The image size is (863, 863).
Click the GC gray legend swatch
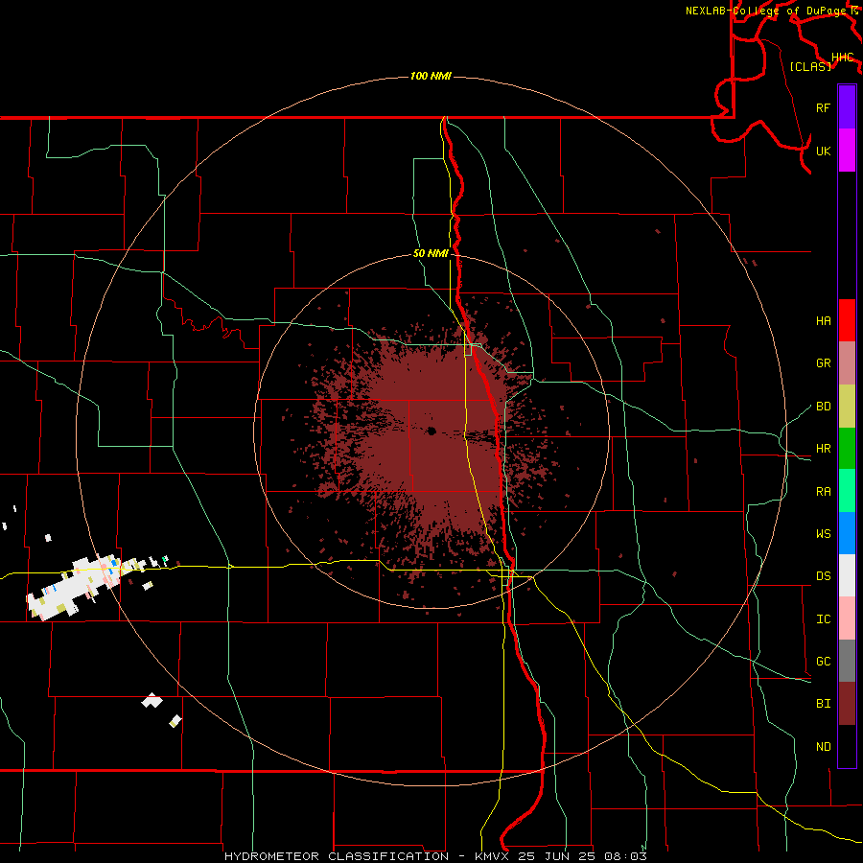click(847, 661)
